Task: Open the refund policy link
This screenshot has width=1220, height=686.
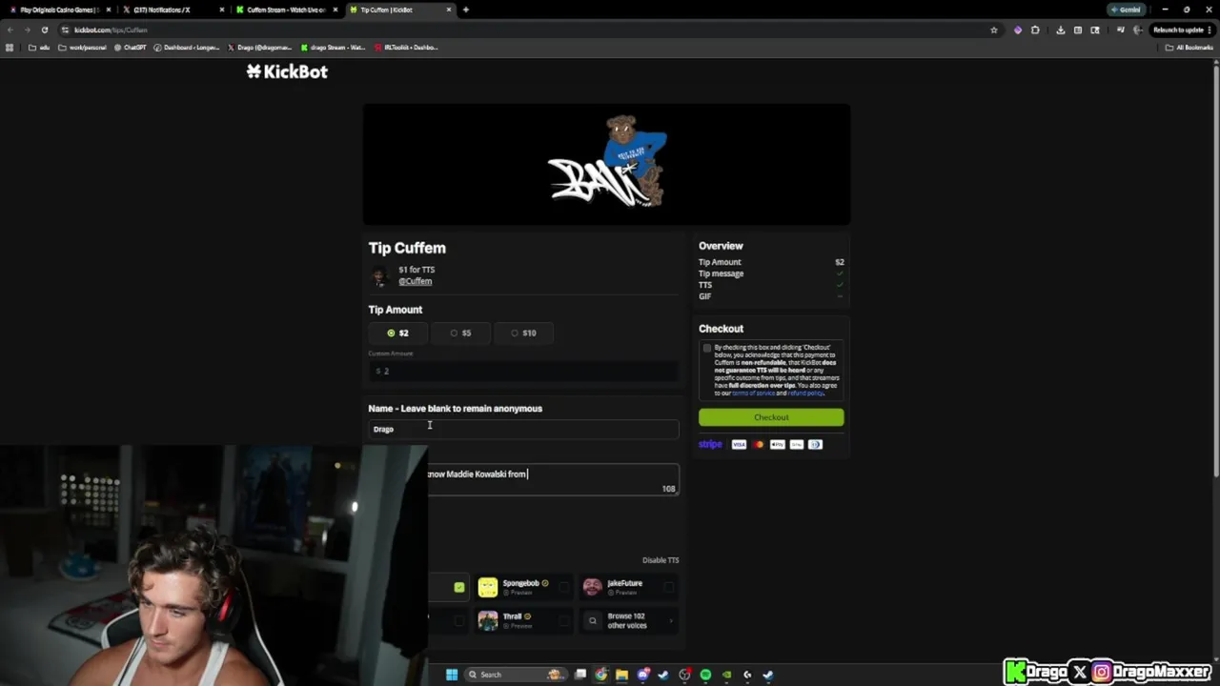Action: (x=805, y=393)
